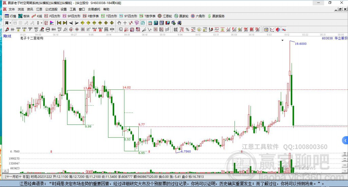
Task: Open the 帮助 menu
Action: [106, 9]
